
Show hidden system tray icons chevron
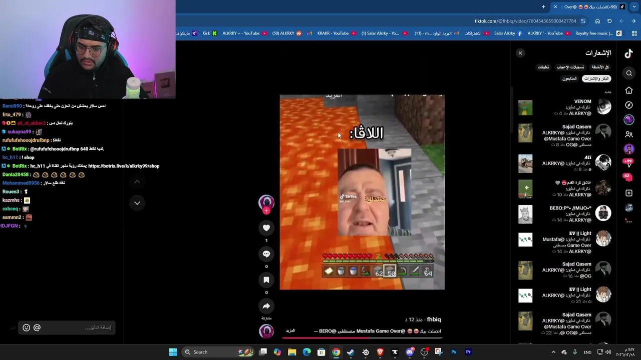coord(553,352)
